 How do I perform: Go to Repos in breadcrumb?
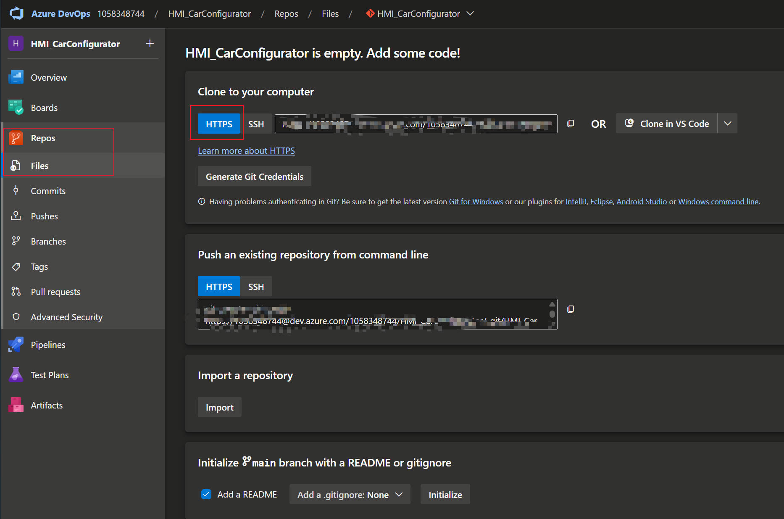[x=286, y=13]
